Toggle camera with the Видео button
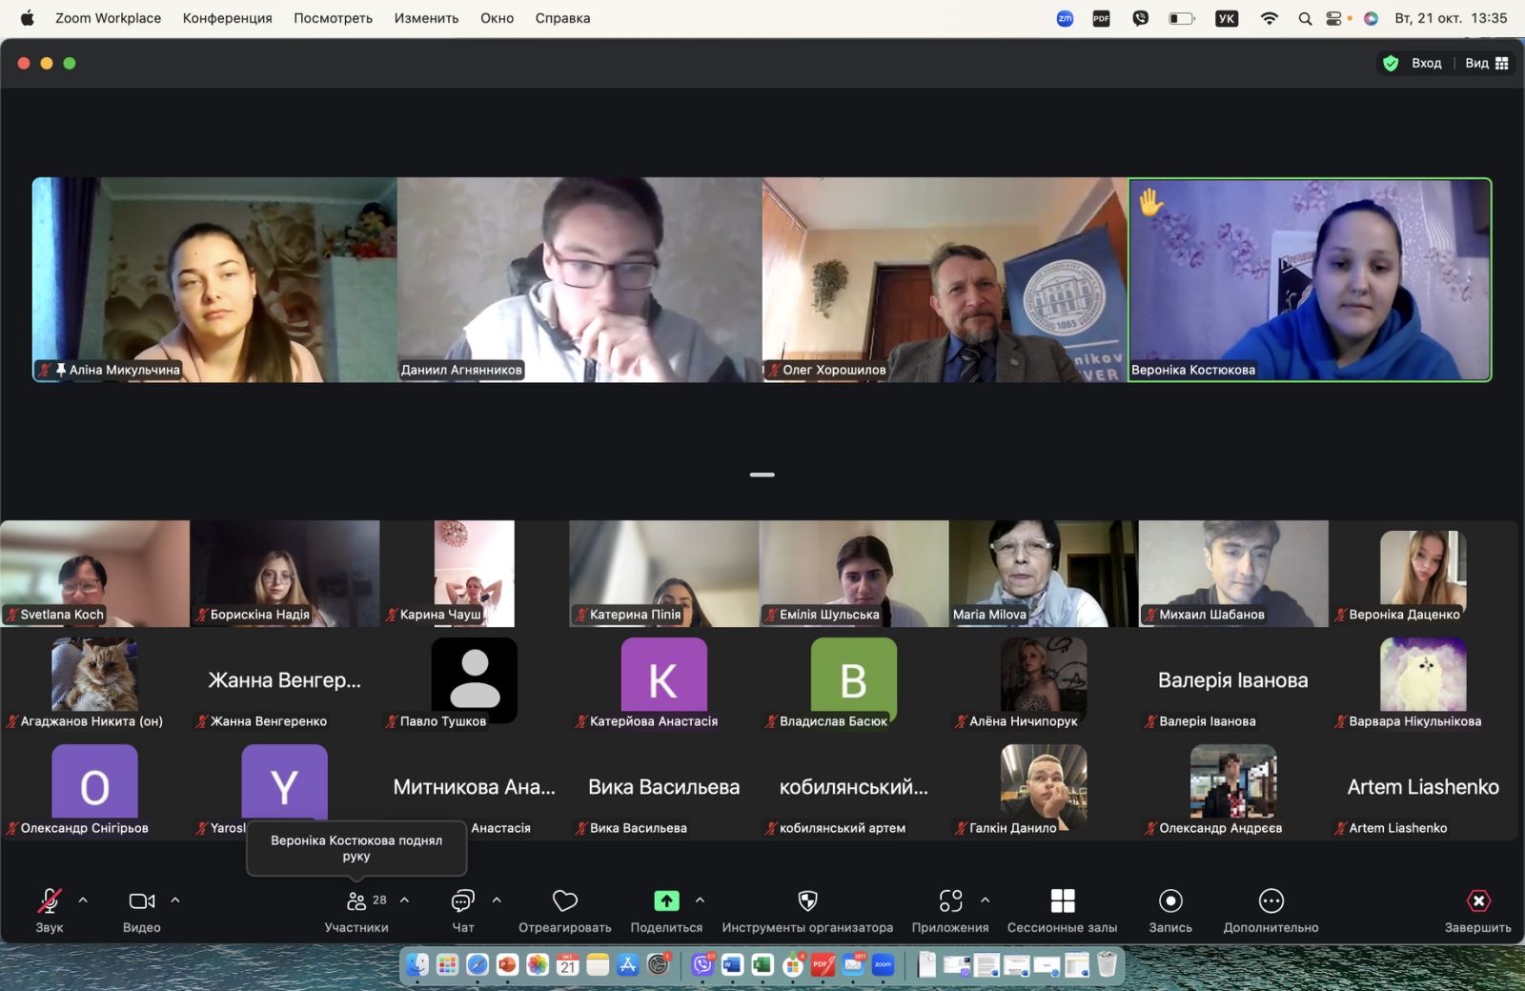The height and width of the screenshot is (991, 1525). 141,901
